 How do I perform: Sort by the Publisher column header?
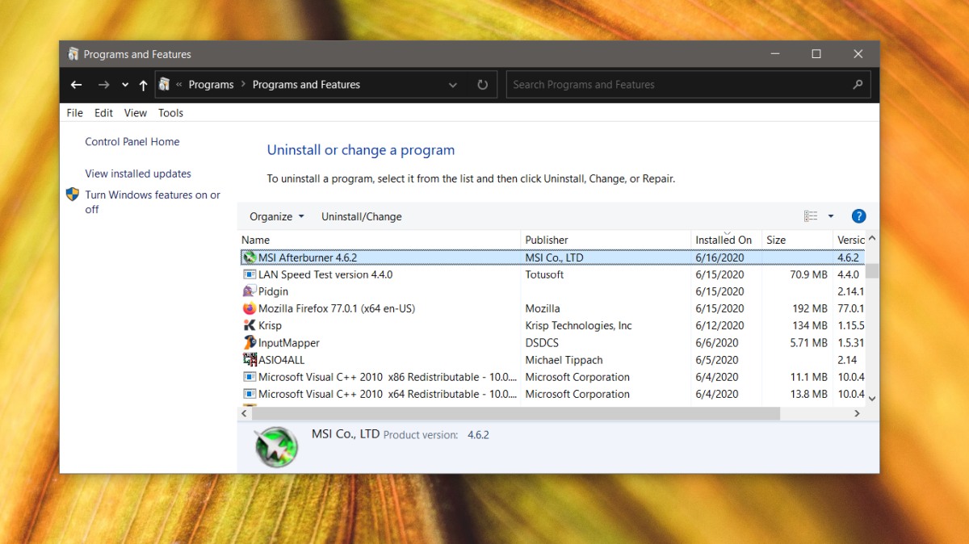[x=606, y=240]
